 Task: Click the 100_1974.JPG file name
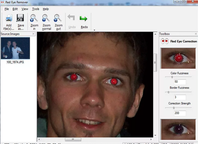click(x=15, y=62)
